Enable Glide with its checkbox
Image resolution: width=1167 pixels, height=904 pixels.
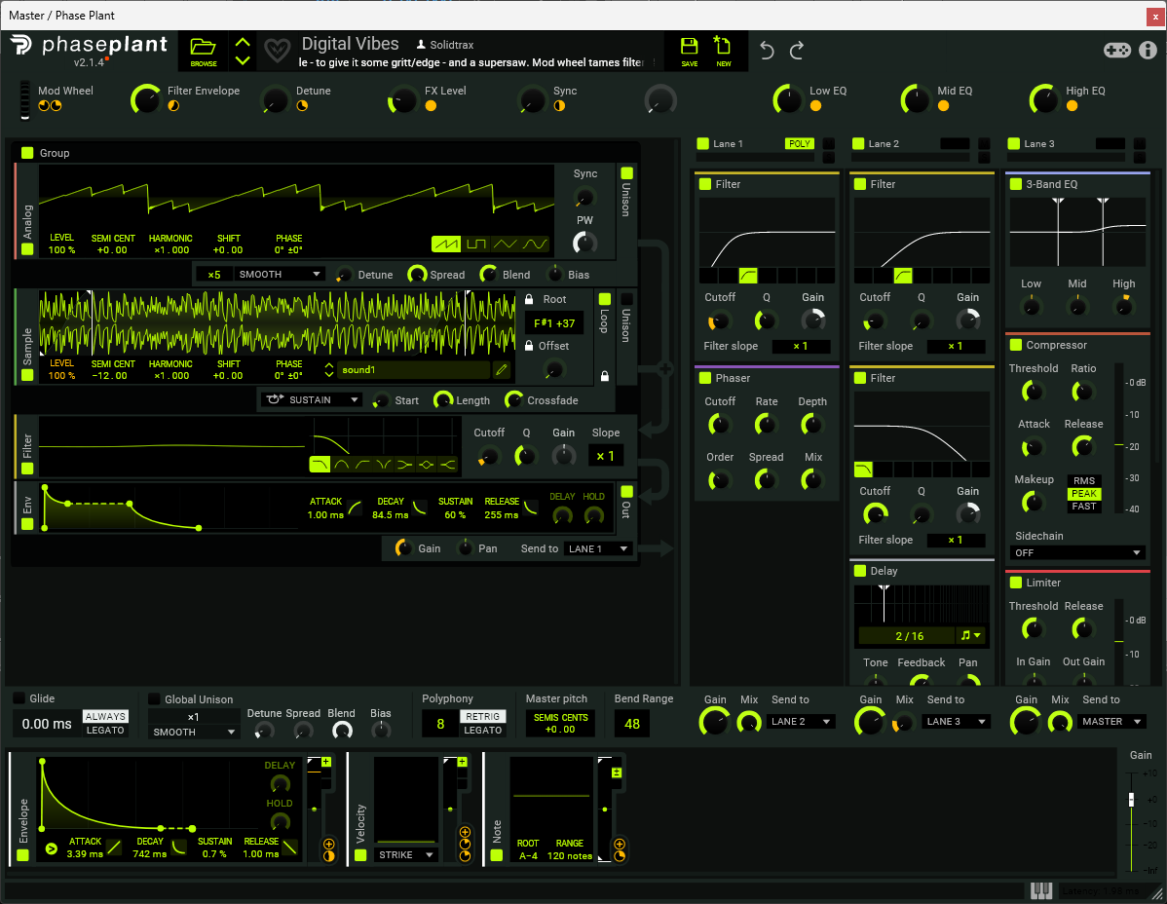click(19, 698)
